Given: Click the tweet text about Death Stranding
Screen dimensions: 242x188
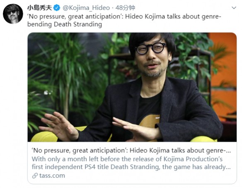Looking at the screenshot, I should (x=124, y=20).
